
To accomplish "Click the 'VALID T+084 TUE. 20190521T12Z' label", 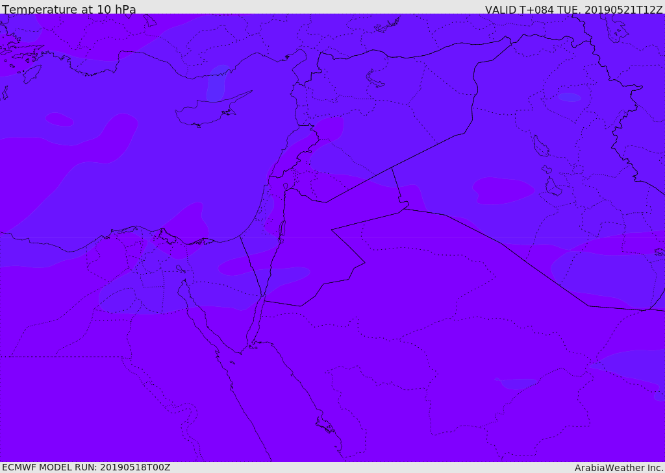I will click(x=573, y=10).
